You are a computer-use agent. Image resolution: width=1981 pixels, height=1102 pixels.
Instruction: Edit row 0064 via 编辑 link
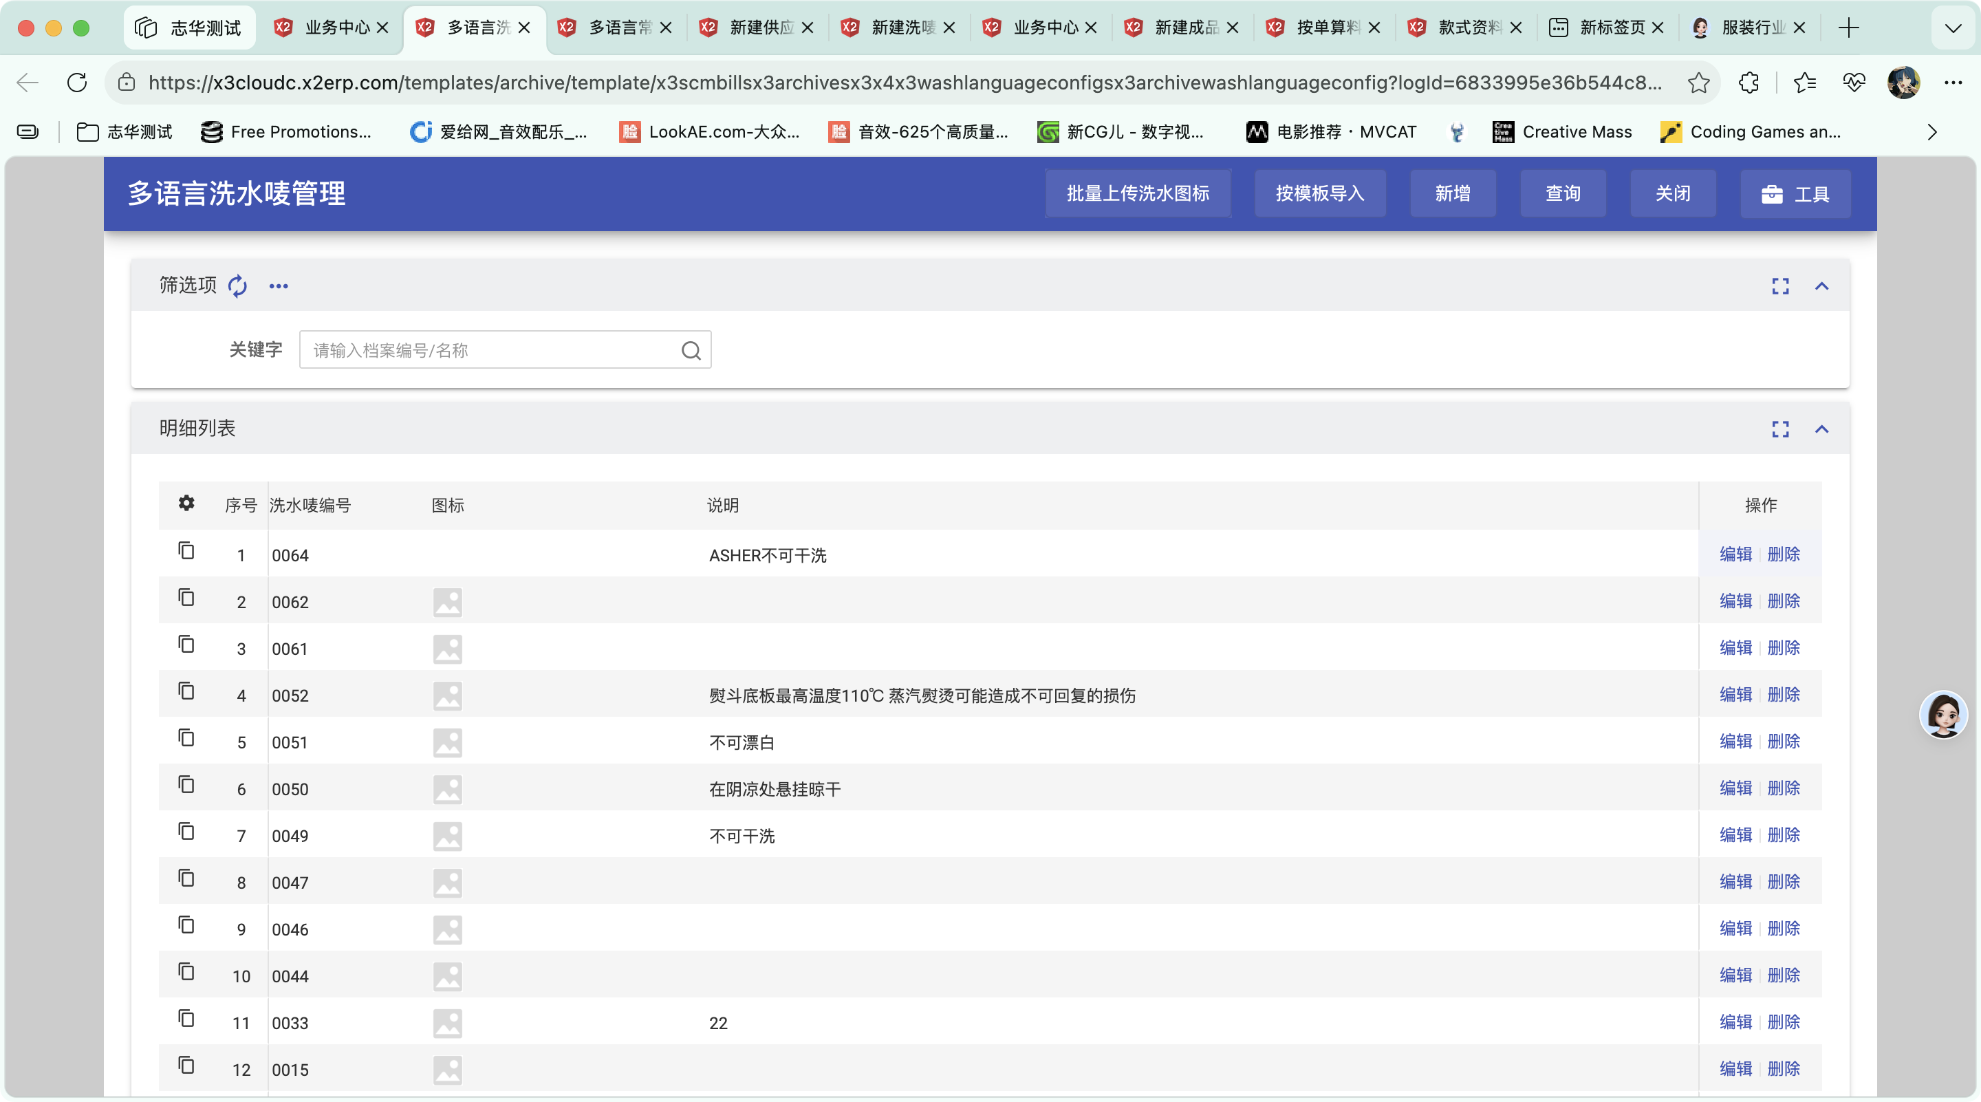tap(1735, 554)
